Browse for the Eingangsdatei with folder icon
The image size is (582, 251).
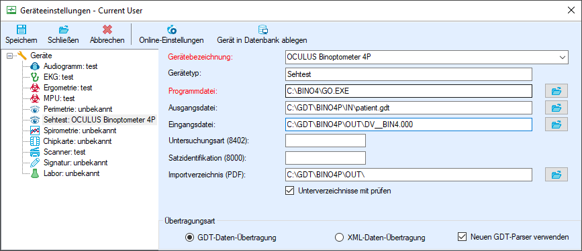[556, 124]
